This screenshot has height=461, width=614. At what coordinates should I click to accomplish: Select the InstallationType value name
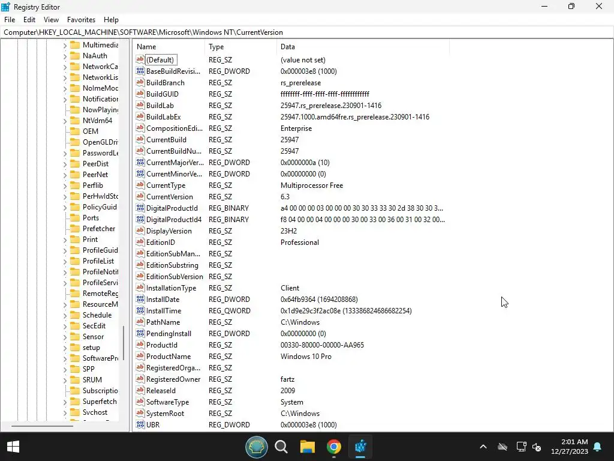coord(171,288)
